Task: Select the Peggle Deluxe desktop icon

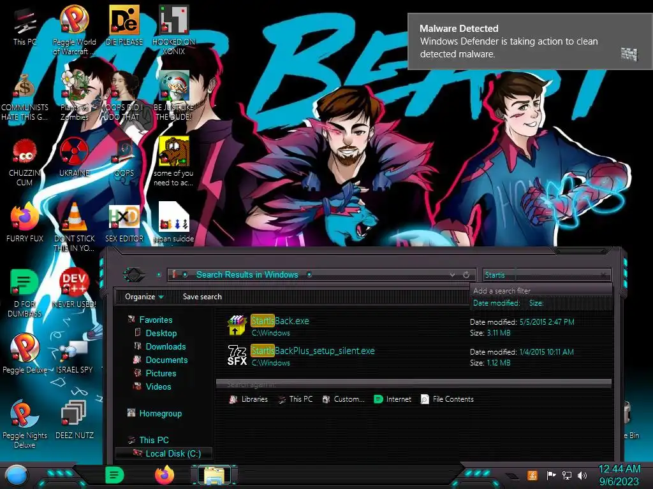Action: coord(25,354)
